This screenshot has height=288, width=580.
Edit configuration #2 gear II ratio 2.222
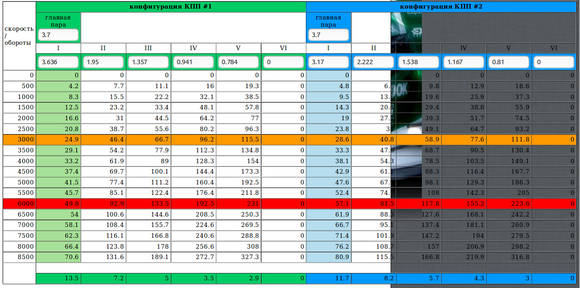click(x=374, y=62)
